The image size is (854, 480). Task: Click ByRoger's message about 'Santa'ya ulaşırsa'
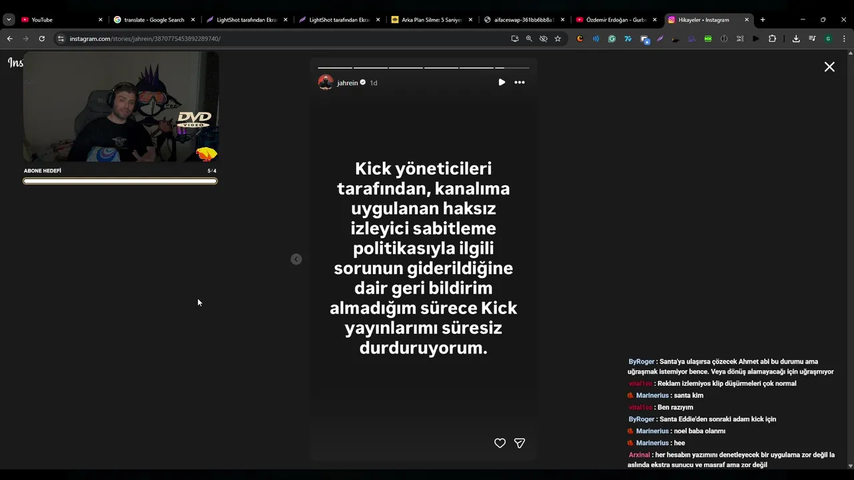[x=731, y=367]
